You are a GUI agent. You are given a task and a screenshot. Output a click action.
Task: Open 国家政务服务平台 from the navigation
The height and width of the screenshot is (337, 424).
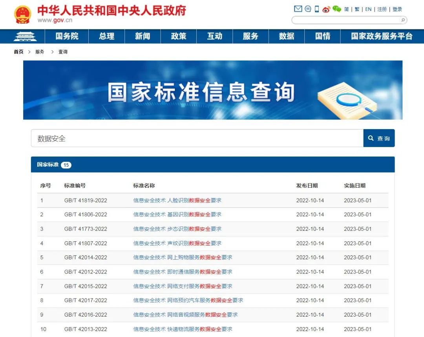(380, 36)
